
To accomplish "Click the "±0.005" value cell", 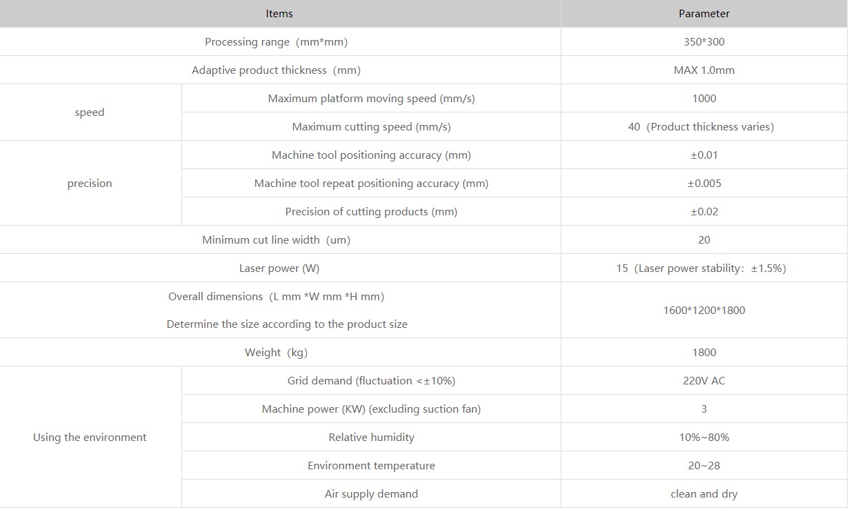I will (703, 184).
